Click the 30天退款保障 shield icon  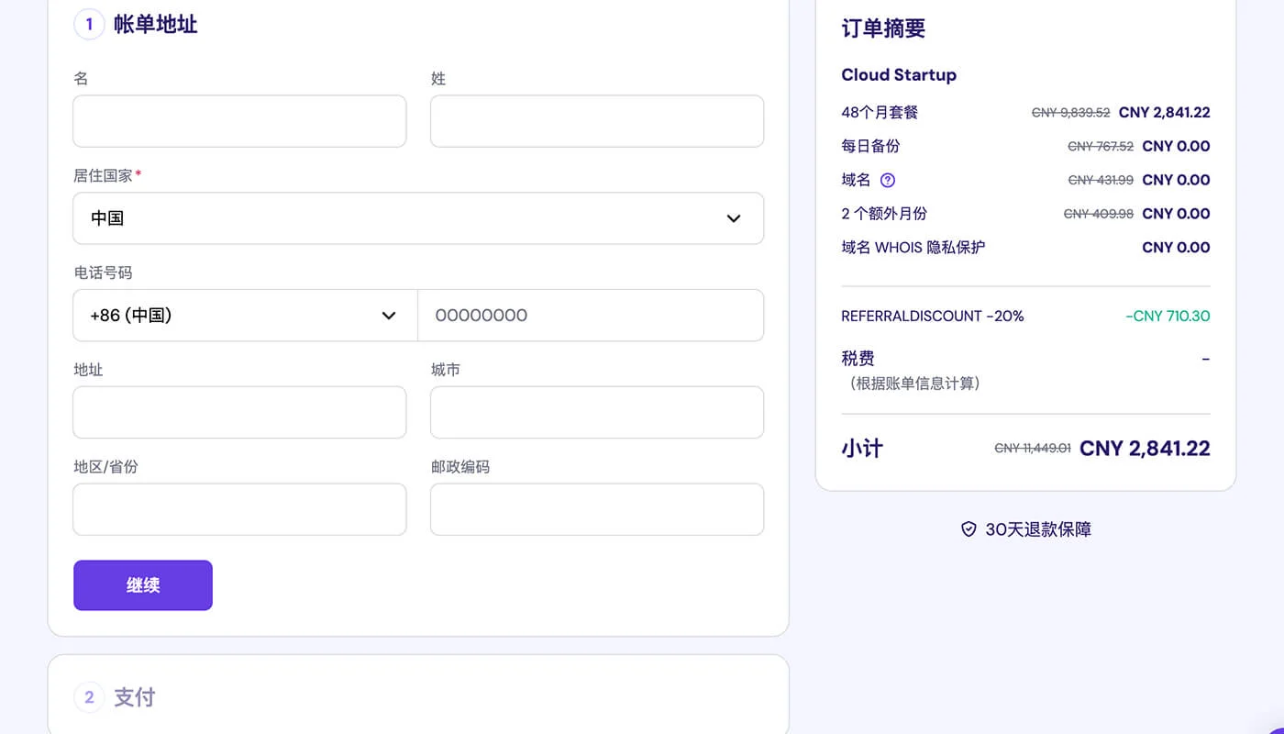point(969,529)
